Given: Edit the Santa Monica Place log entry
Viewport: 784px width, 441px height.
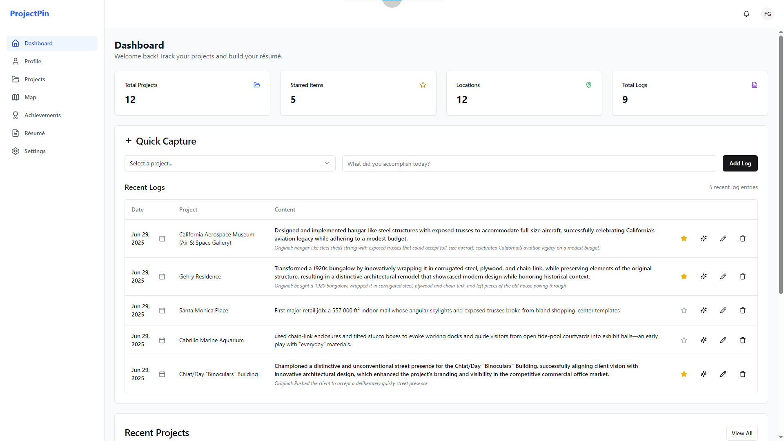Looking at the screenshot, I should (x=723, y=310).
